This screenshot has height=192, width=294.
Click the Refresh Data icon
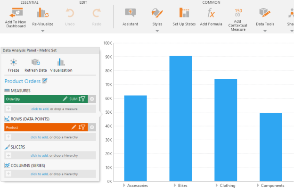[x=35, y=62]
